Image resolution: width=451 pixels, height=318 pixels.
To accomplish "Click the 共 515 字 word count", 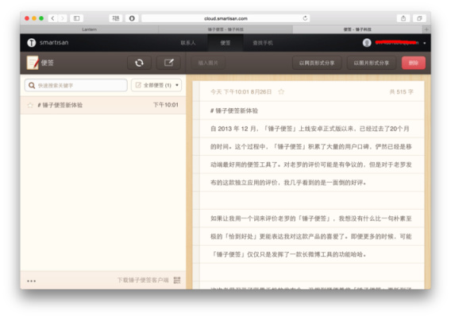I will click(401, 92).
